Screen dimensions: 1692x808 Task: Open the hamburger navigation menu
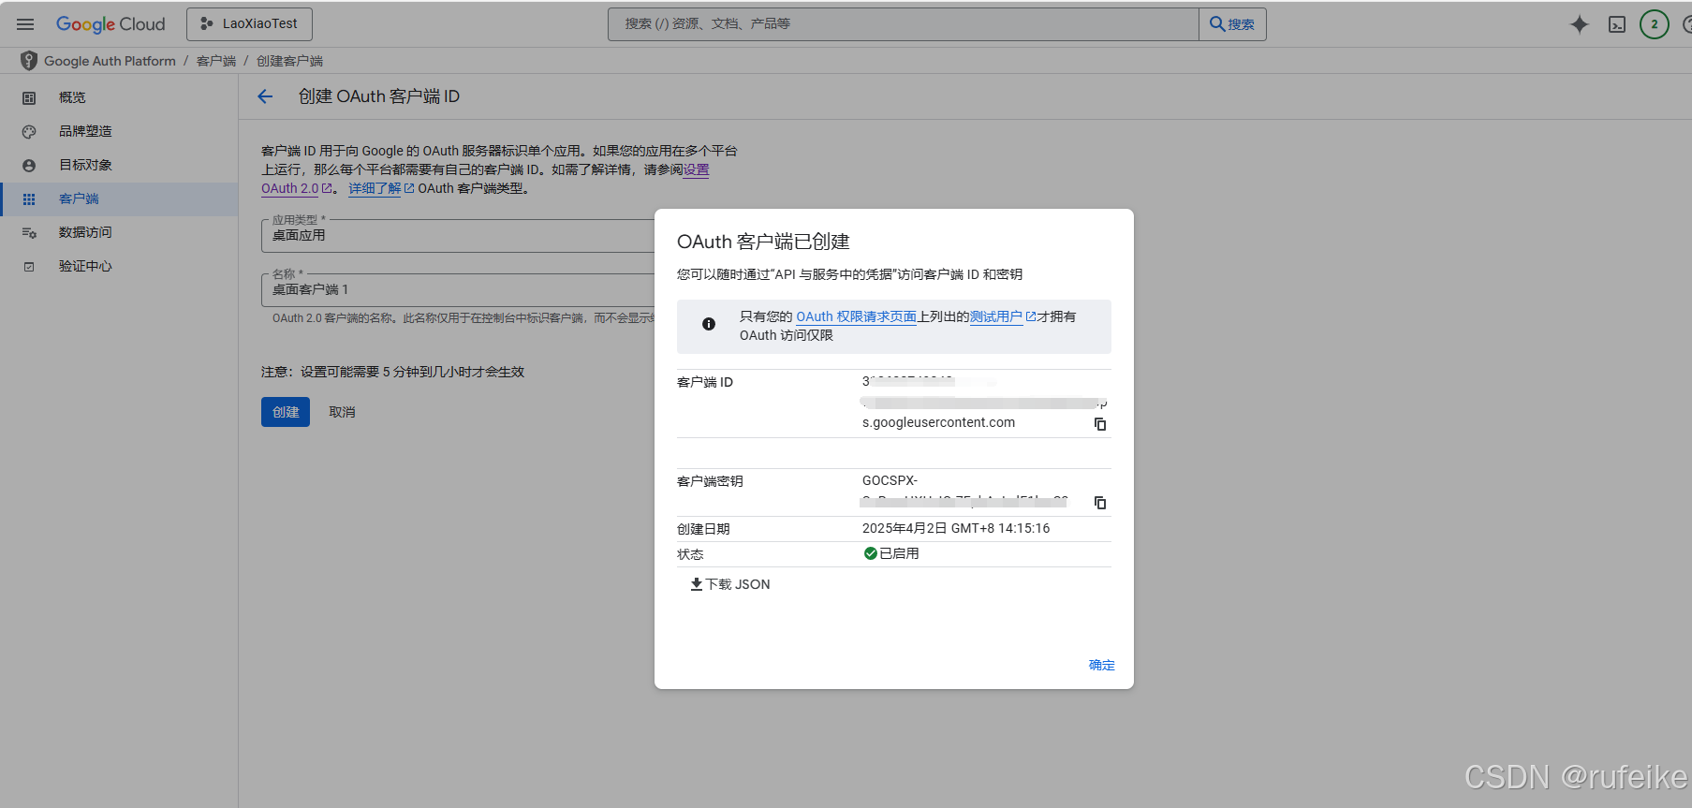coord(25,24)
